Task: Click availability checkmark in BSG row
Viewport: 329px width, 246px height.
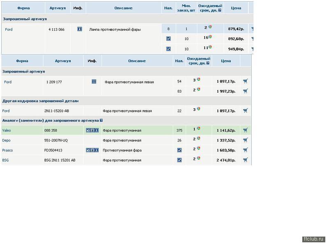Action: pyautogui.click(x=179, y=160)
